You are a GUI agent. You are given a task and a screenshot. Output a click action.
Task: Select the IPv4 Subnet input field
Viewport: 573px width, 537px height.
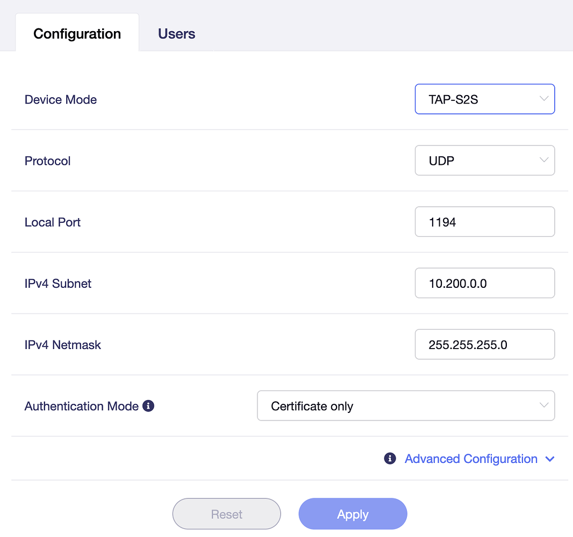[x=484, y=283]
